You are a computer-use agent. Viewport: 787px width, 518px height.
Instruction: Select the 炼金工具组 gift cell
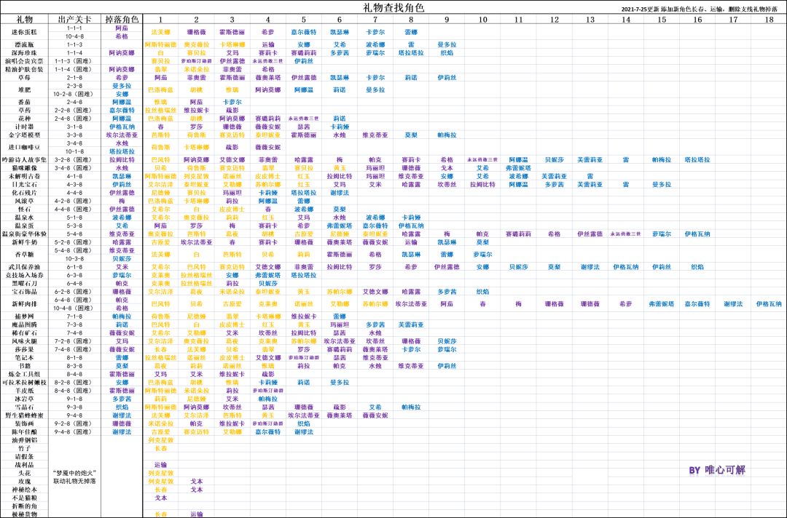pyautogui.click(x=25, y=374)
